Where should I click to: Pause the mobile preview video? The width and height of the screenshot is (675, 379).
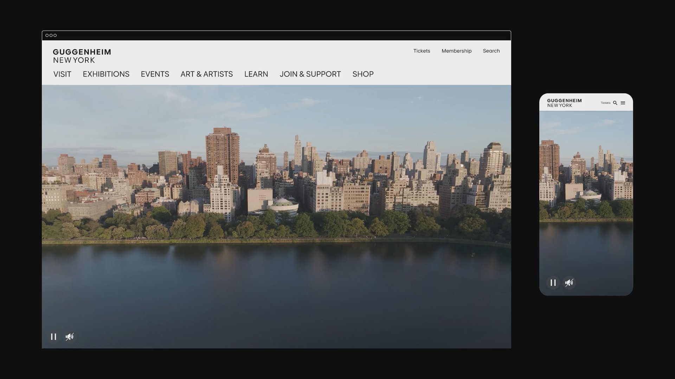(553, 282)
